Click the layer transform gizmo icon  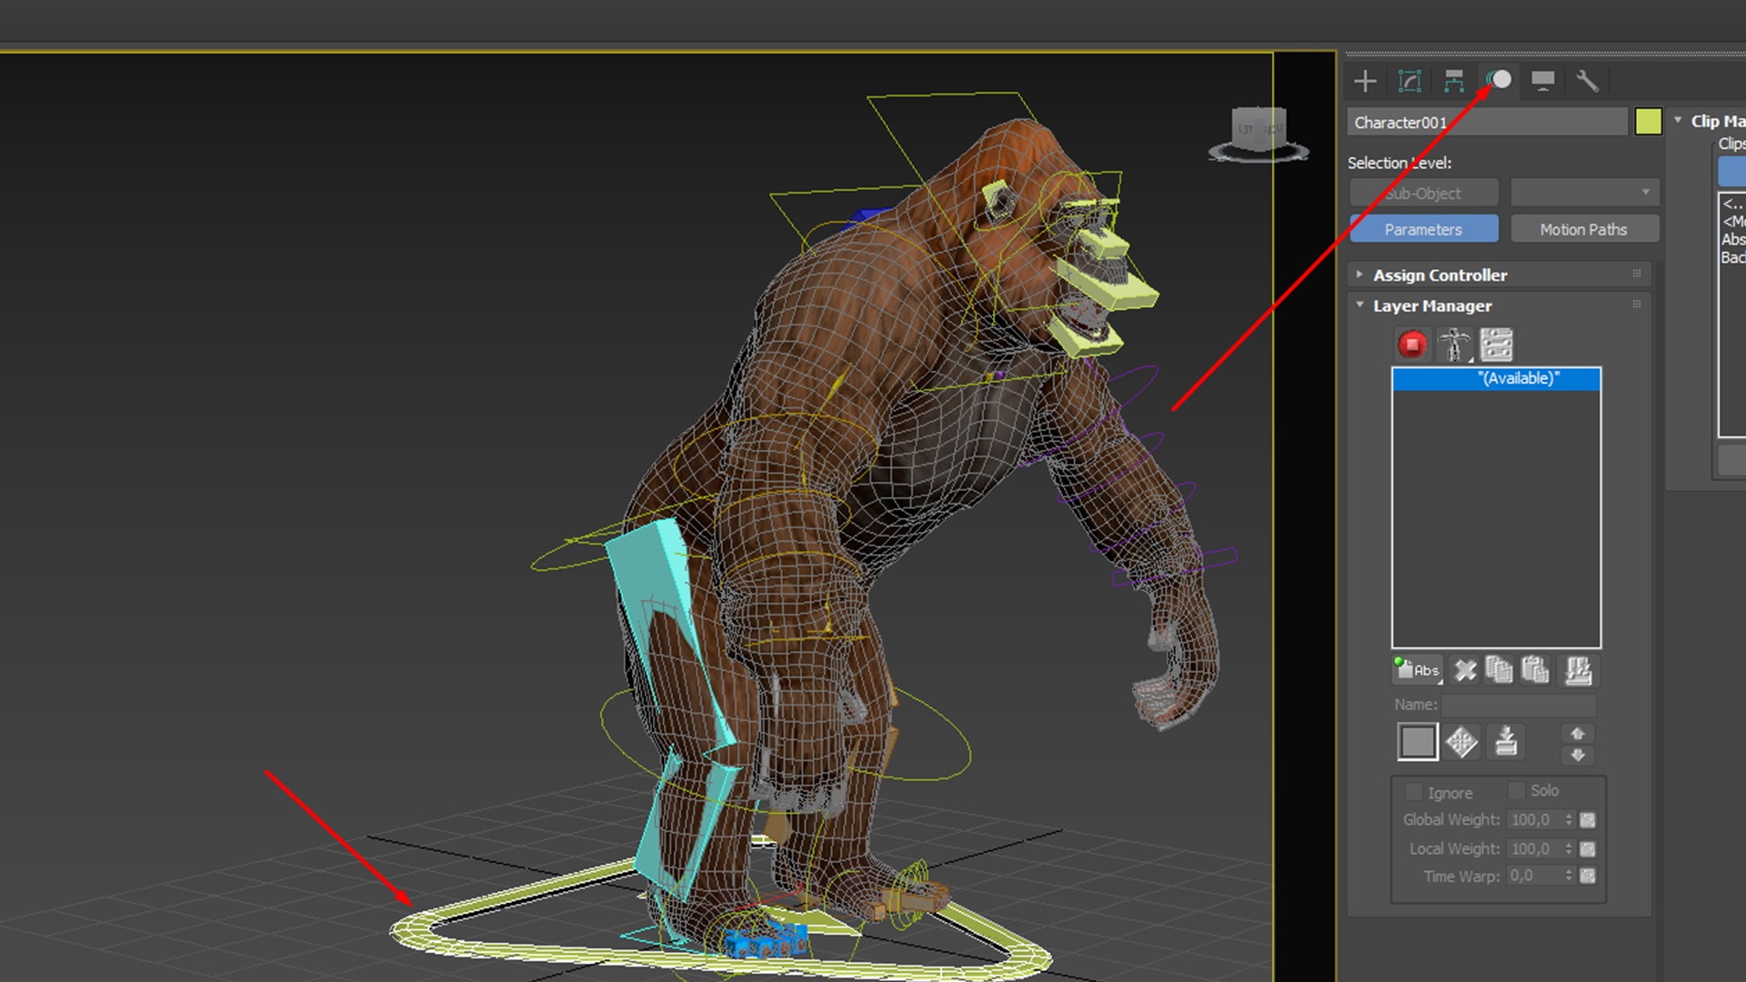(x=1461, y=742)
